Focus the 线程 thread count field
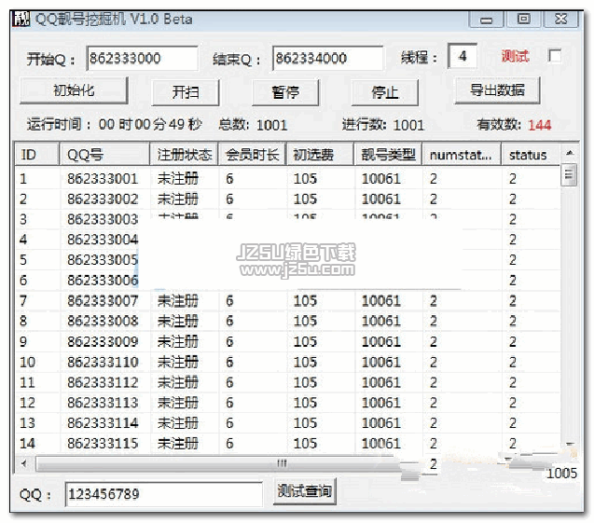This screenshot has height=523, width=594. coord(463,56)
